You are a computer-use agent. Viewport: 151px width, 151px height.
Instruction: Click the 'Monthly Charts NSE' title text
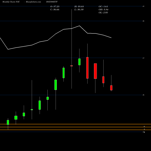pos(11,2)
